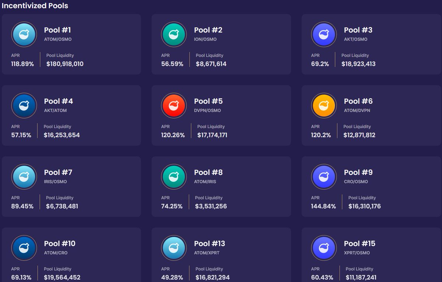Open Pool #5 title link
The width and height of the screenshot is (442, 282).
tap(208, 101)
